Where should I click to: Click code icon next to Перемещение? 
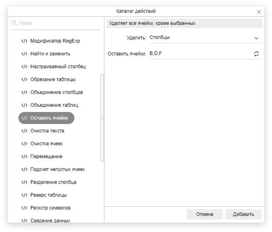(24, 157)
